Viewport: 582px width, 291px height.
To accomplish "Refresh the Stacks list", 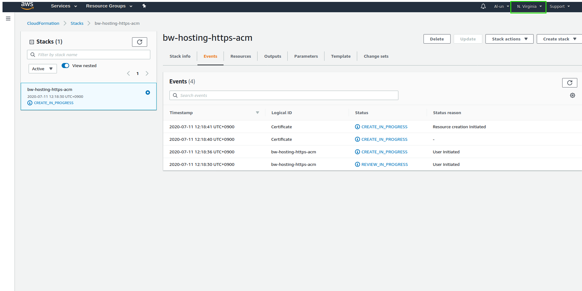I will 140,42.
